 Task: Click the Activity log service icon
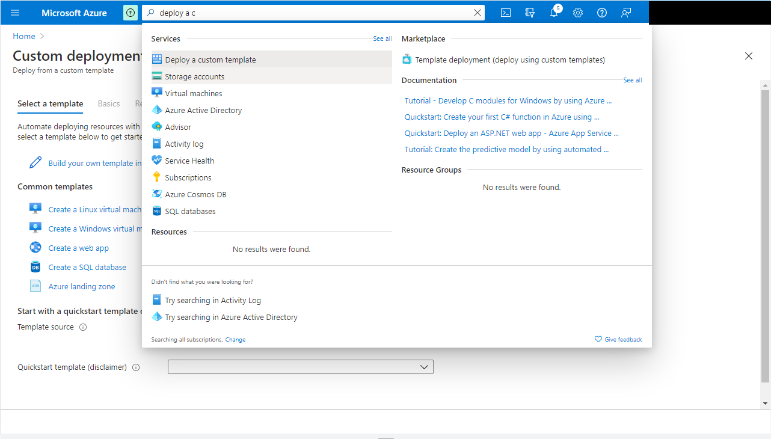[x=157, y=144]
